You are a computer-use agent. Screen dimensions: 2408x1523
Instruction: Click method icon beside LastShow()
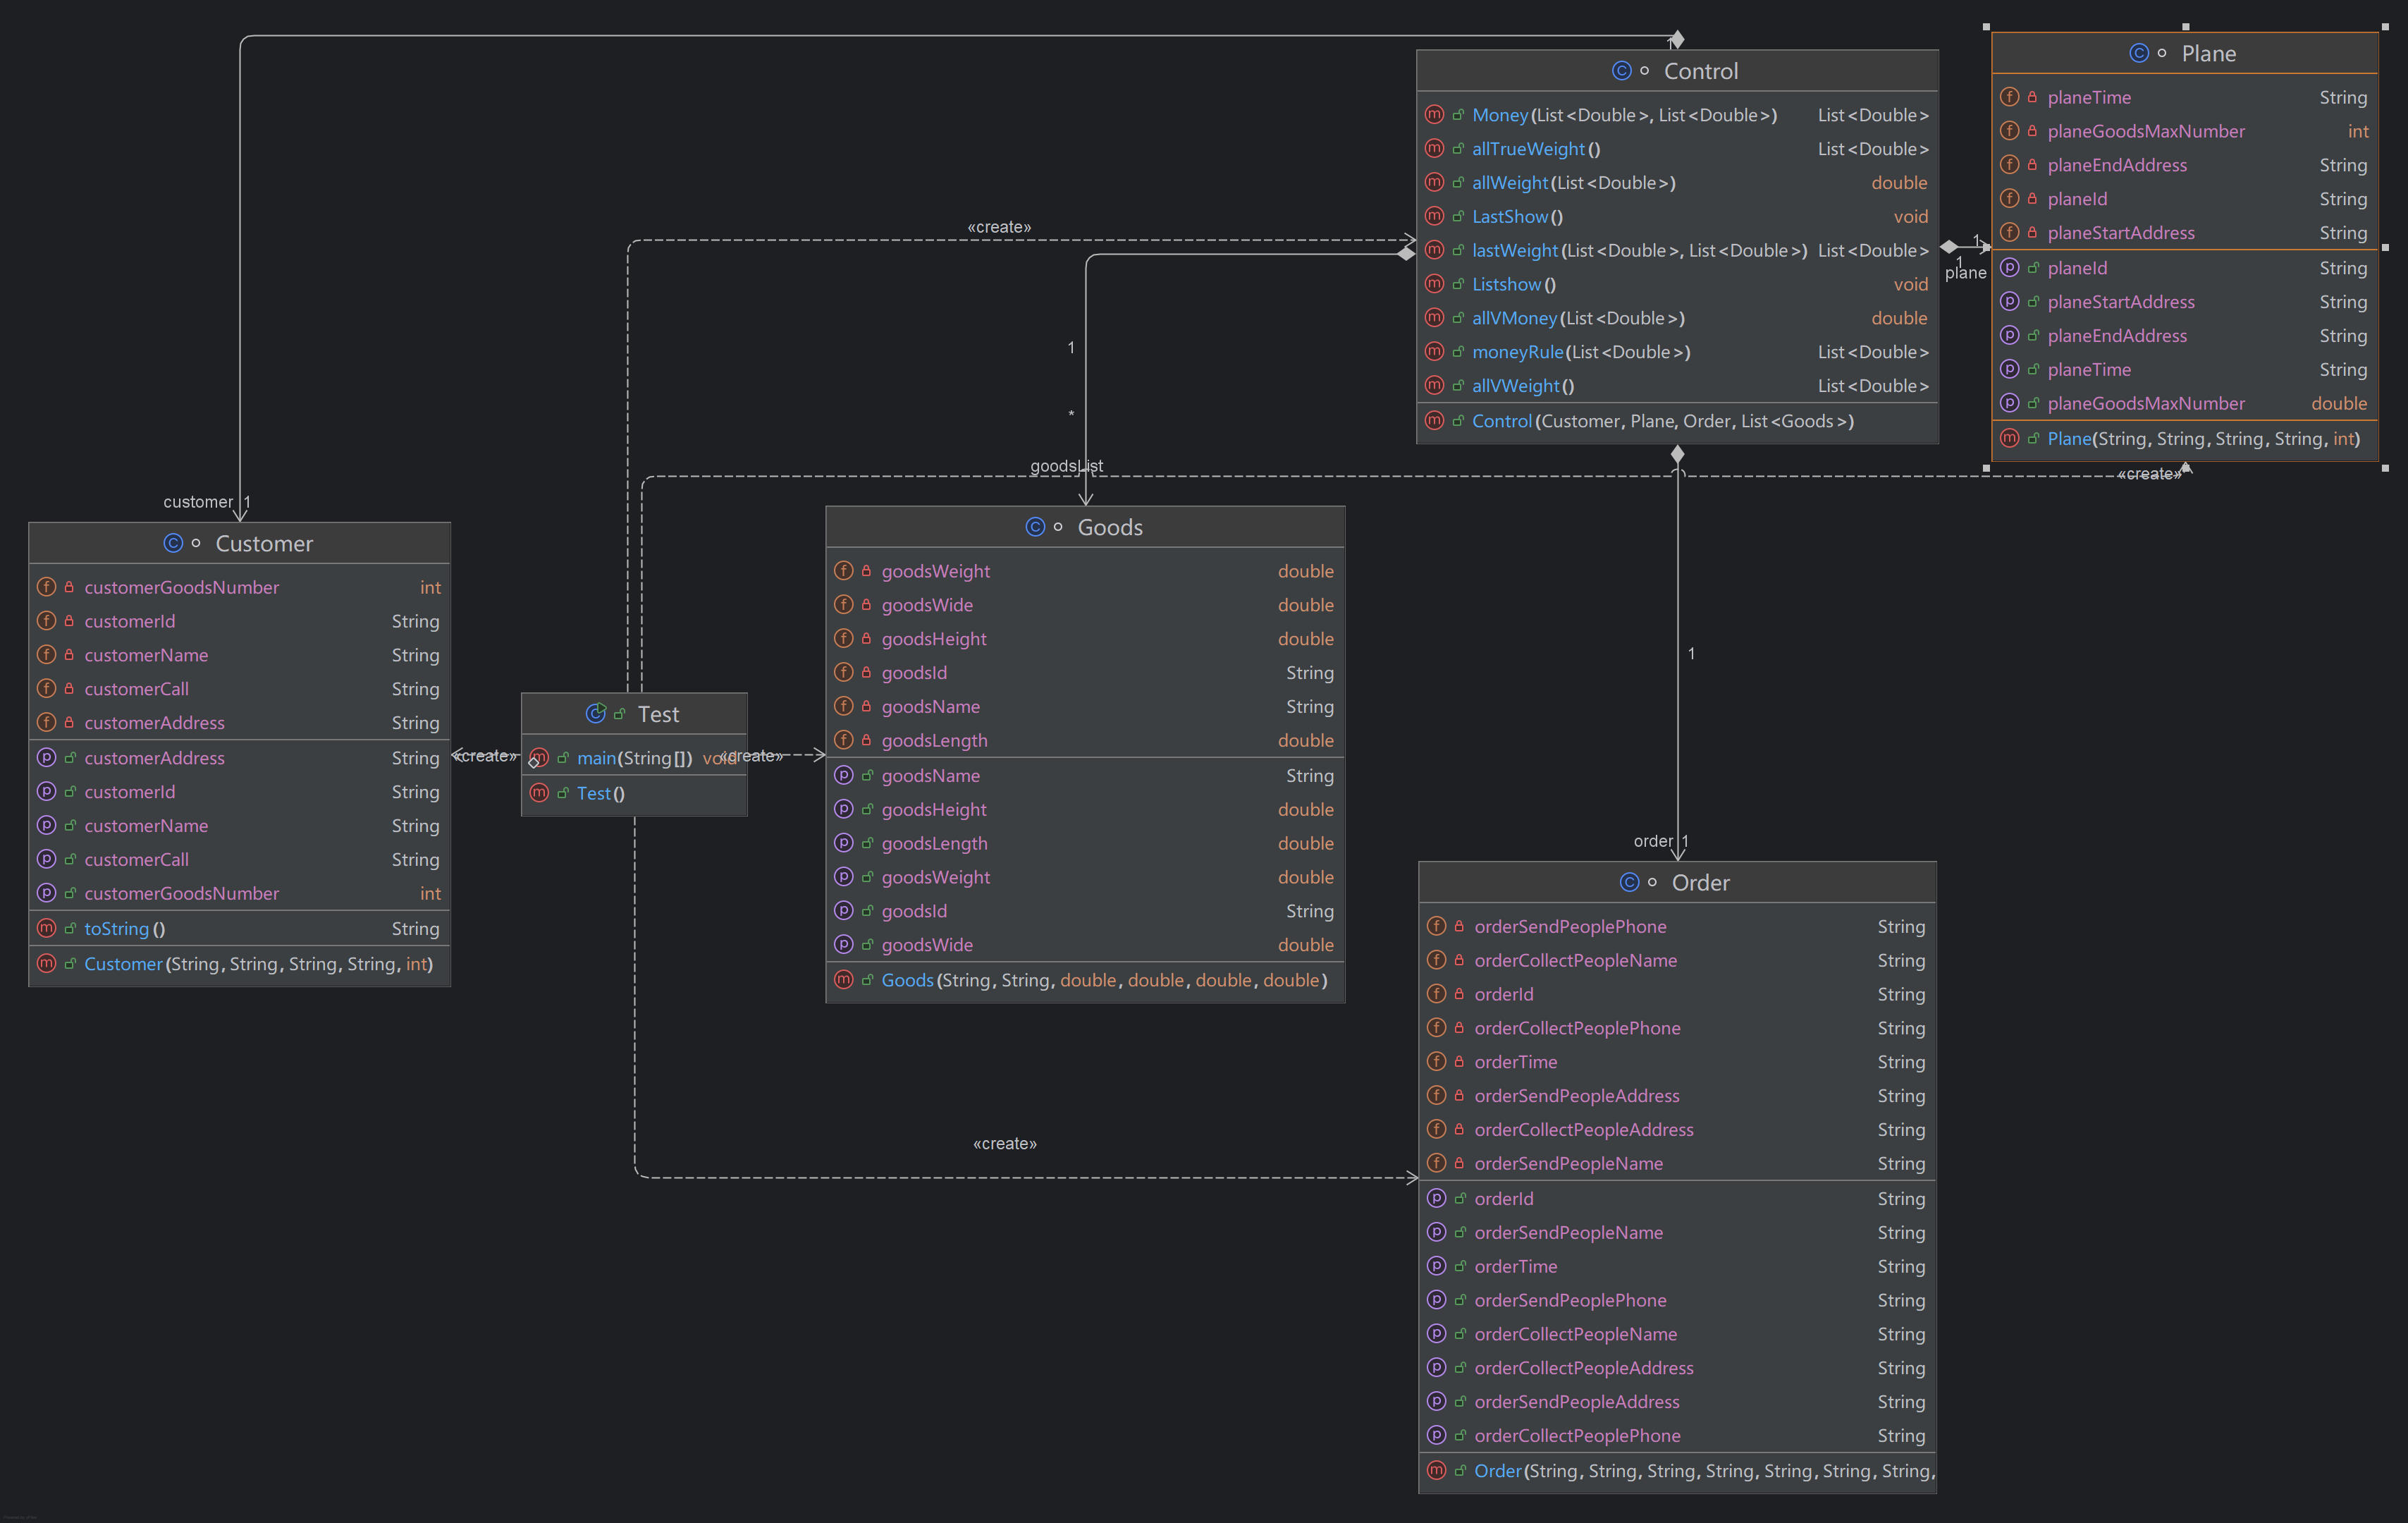[x=1434, y=216]
